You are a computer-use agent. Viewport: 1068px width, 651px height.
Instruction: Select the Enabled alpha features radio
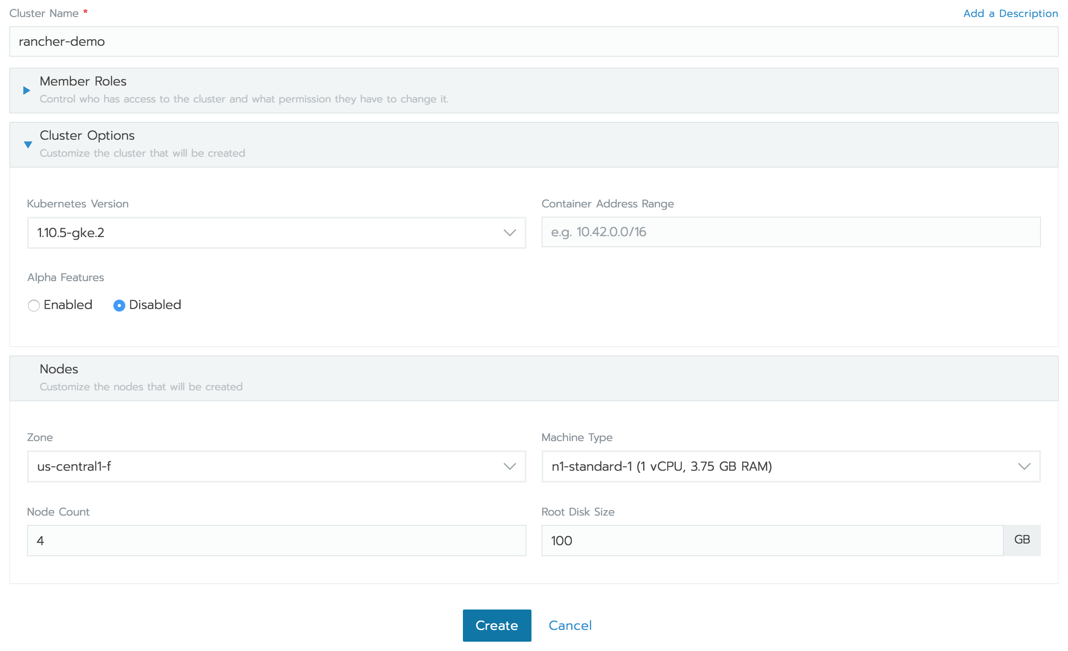[34, 305]
